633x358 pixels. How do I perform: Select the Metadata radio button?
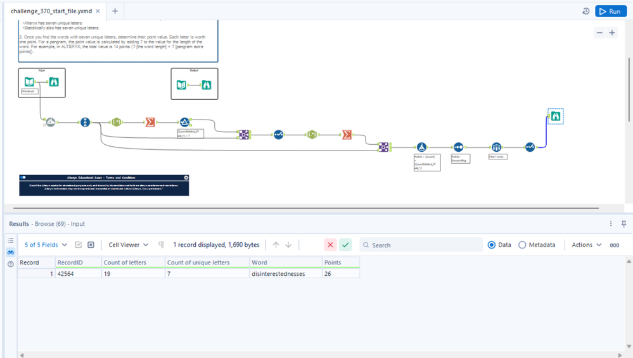[x=522, y=245]
